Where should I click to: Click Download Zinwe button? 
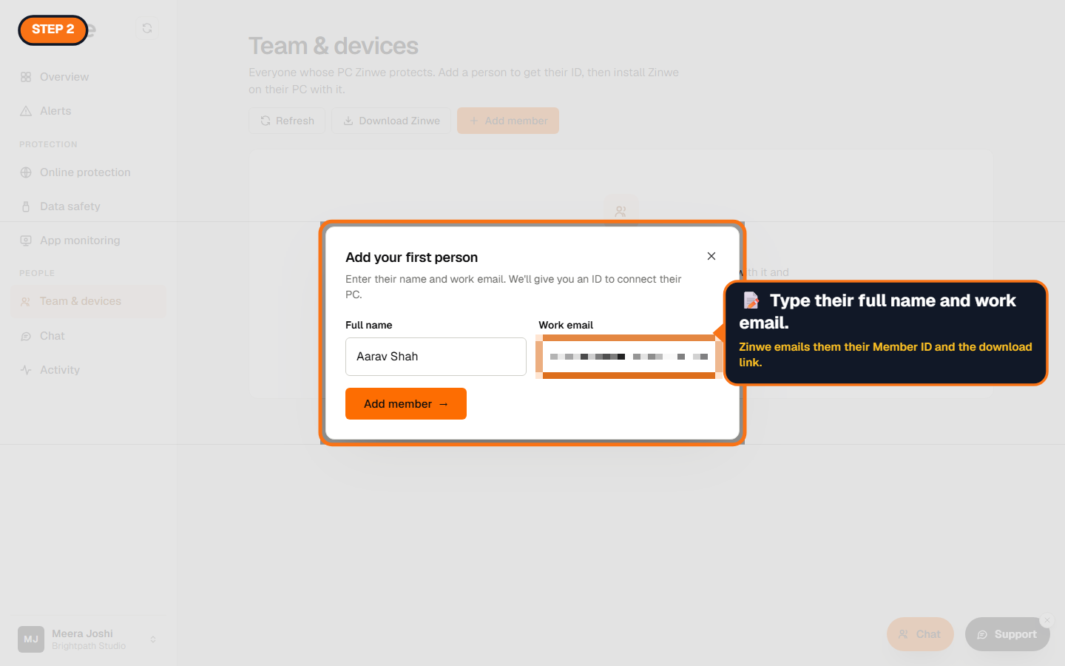tap(391, 121)
